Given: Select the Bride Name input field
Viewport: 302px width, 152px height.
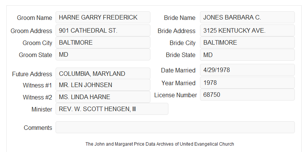Looking at the screenshot, I should (x=247, y=17).
